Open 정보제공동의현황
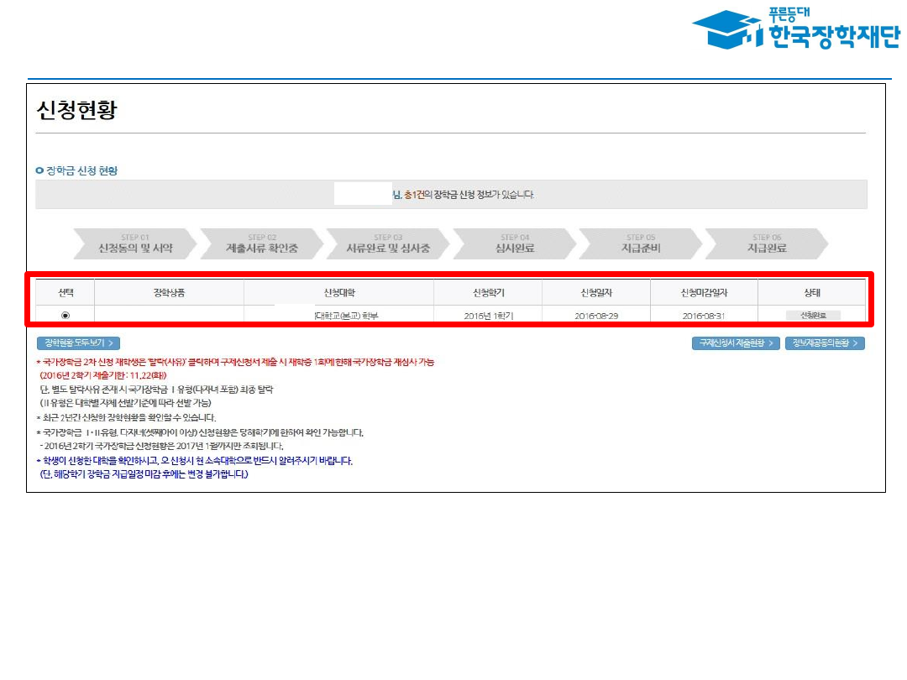This screenshot has height=680, width=907. [x=825, y=343]
